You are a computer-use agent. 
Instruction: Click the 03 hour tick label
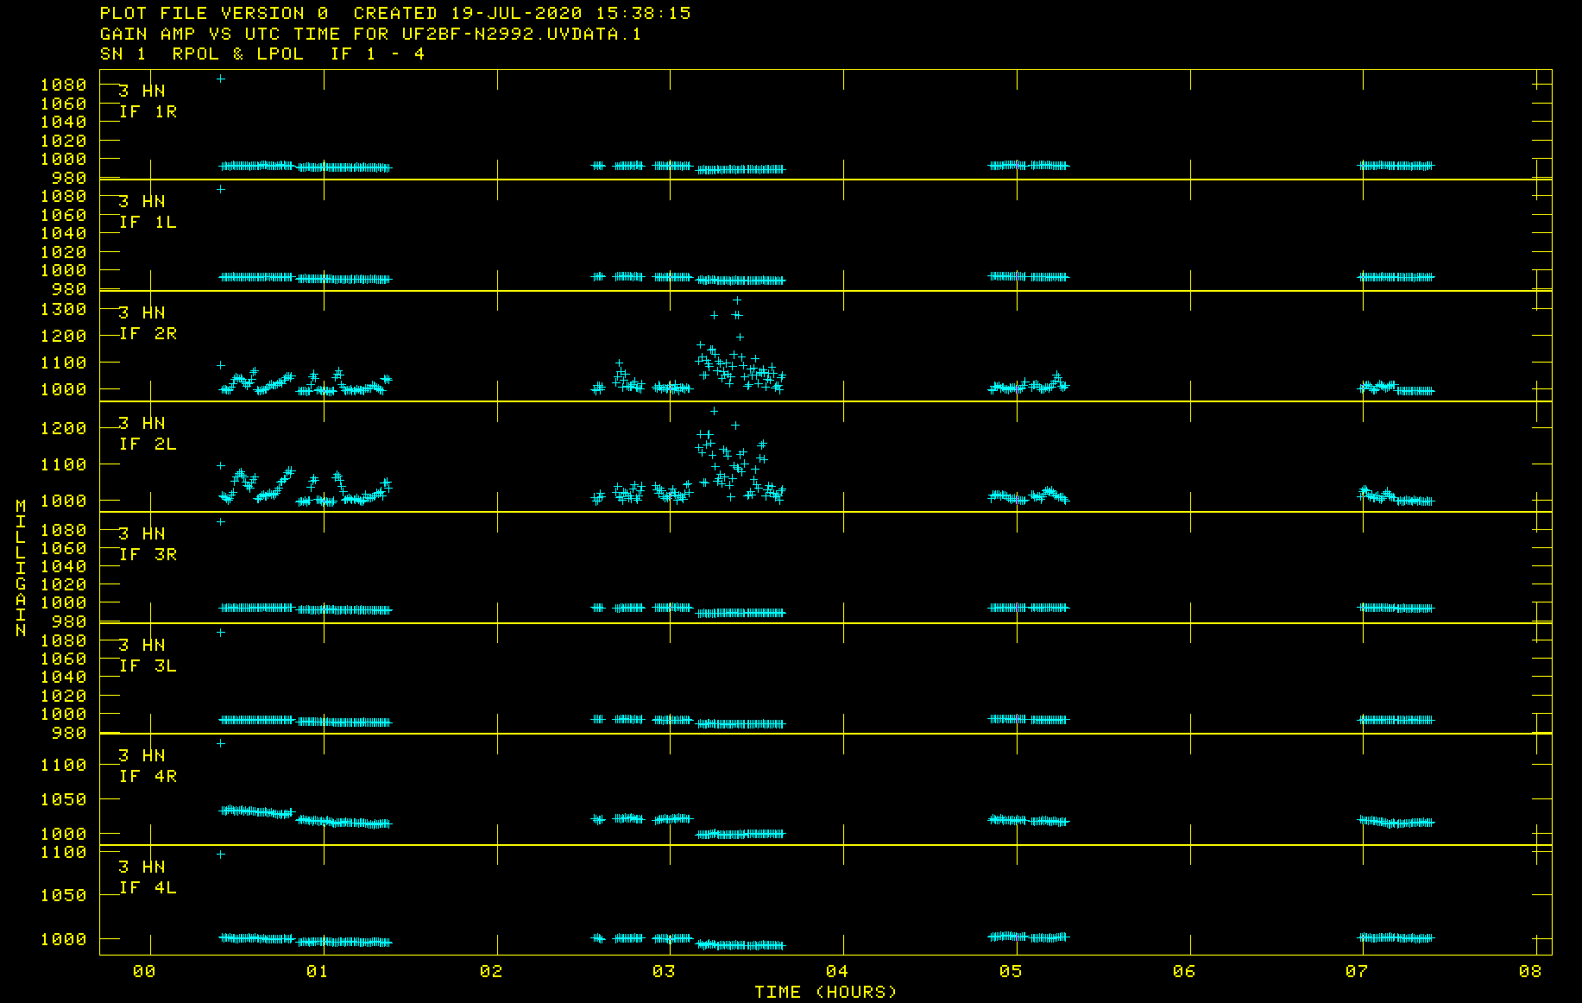tap(664, 971)
